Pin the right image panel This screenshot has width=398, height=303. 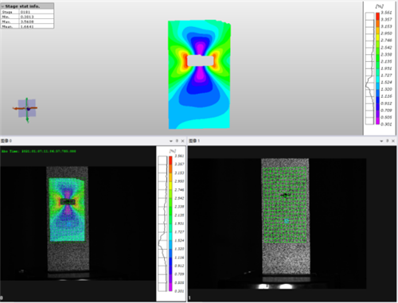tap(388, 141)
